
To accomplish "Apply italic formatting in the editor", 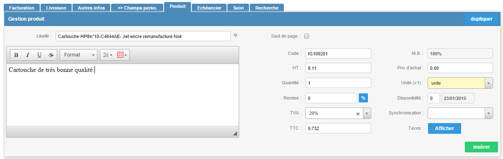I will click(x=28, y=55).
